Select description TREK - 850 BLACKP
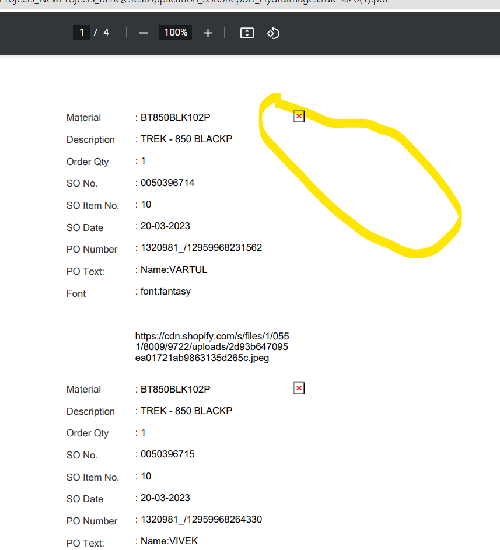 coord(186,139)
